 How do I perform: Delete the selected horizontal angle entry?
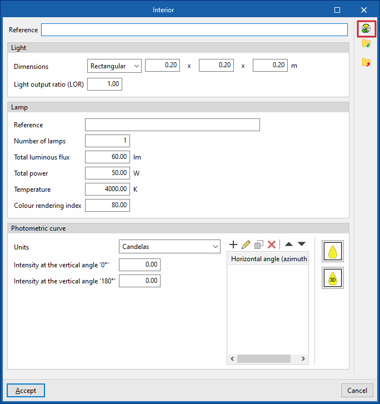(272, 245)
